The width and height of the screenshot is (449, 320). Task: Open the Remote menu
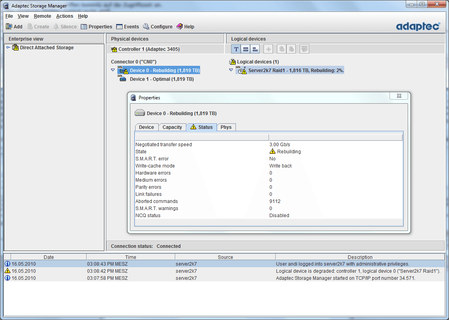click(x=43, y=16)
